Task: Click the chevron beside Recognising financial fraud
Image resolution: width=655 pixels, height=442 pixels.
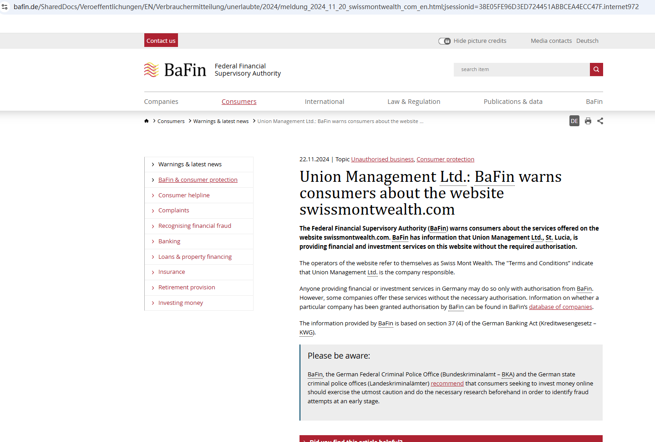Action: [153, 226]
